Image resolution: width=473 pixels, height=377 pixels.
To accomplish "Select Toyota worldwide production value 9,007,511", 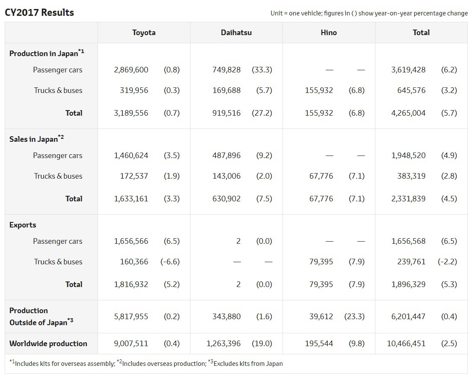I will click(x=131, y=344).
